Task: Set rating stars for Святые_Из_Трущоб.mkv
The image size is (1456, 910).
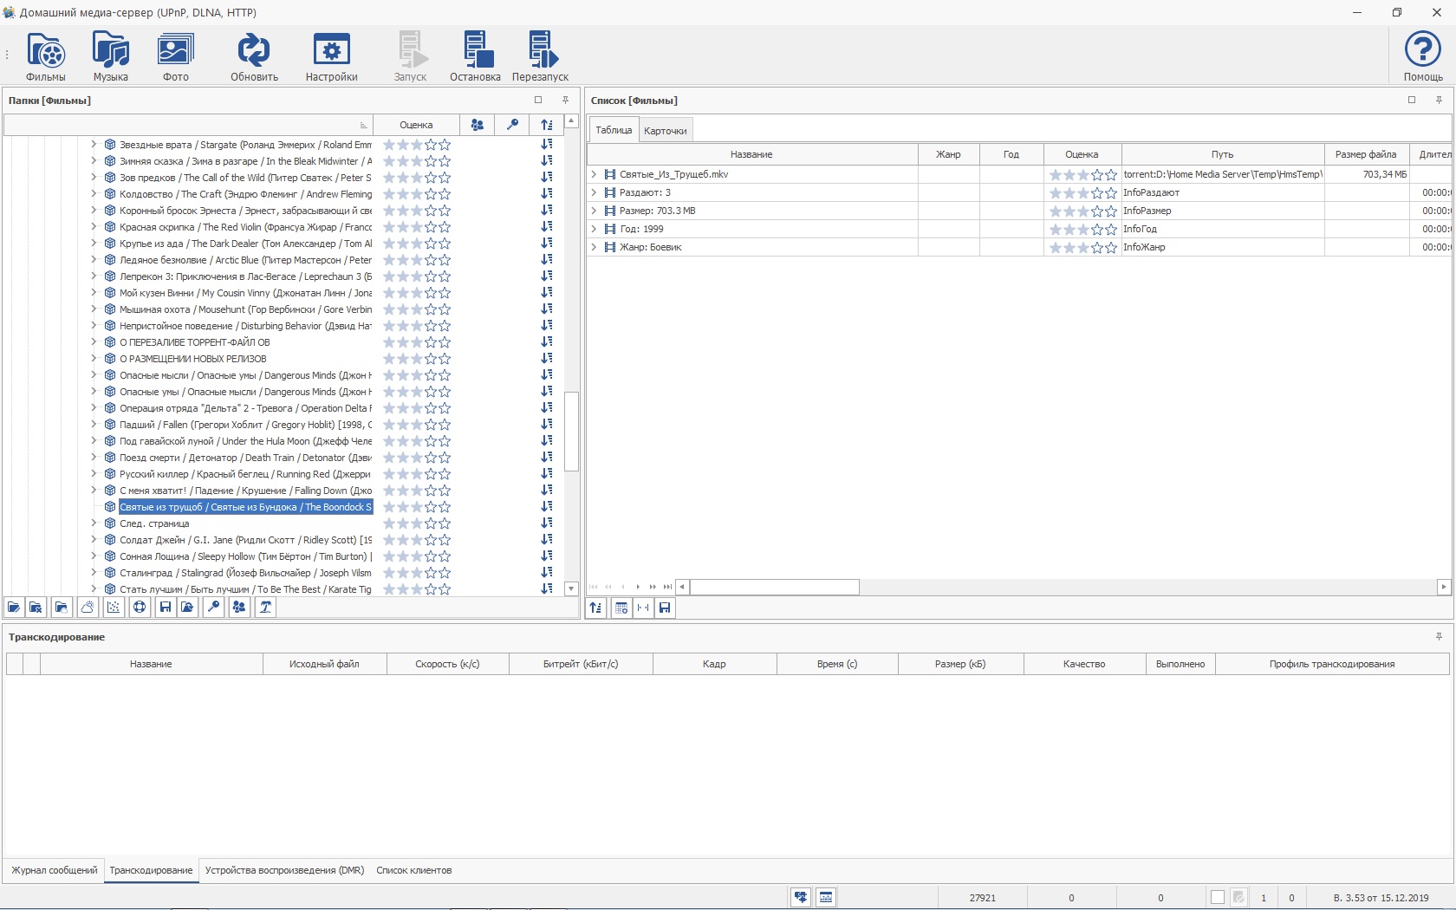Action: (x=1082, y=175)
